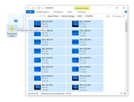Click DCIM in the address path

tap(80, 16)
